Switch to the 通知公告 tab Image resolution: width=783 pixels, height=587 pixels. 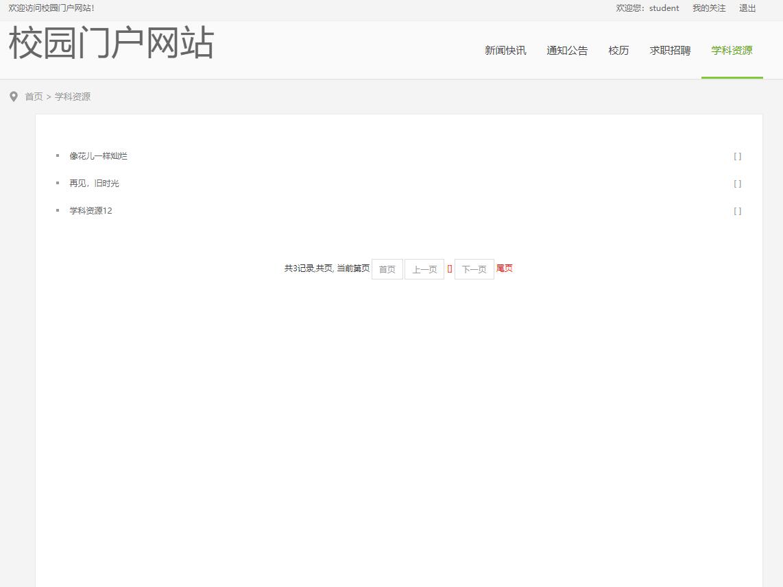coord(567,50)
